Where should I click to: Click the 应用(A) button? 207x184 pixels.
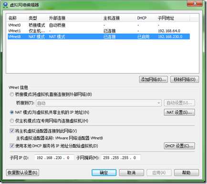(x=159, y=173)
